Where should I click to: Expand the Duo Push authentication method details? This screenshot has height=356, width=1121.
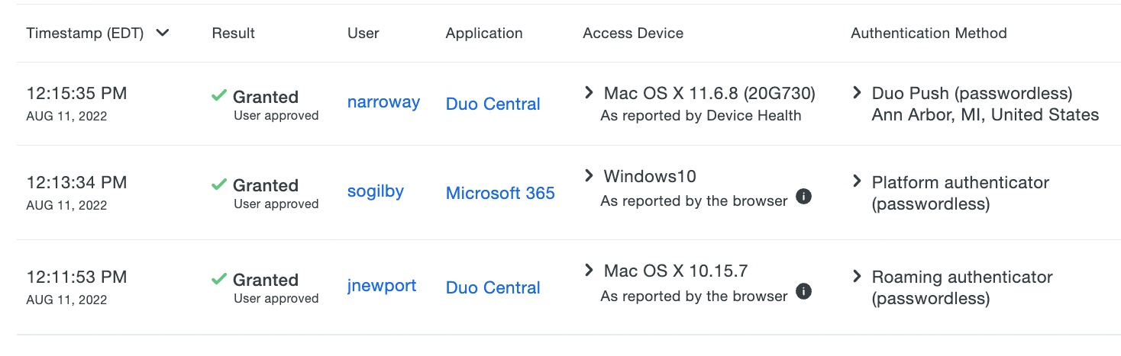tap(857, 93)
